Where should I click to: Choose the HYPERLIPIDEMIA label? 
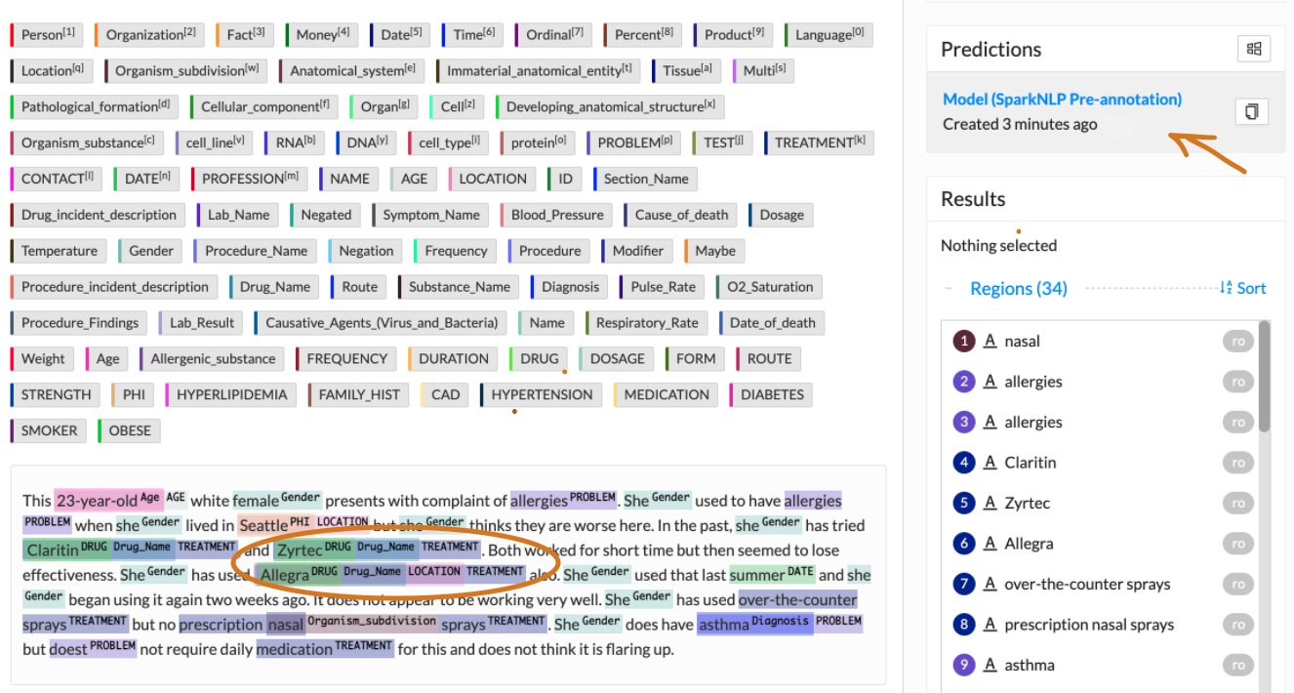[x=231, y=395]
